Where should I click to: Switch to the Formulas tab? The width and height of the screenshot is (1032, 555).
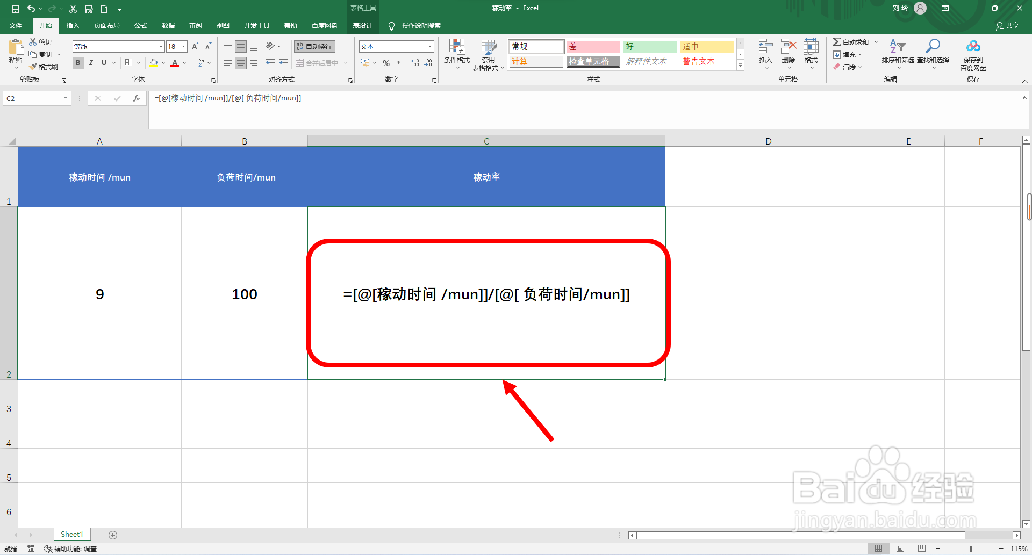coord(141,26)
